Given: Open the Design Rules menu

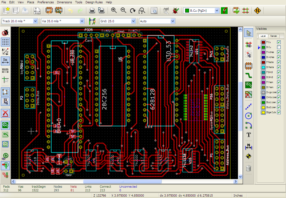Looking at the screenshot, I should click(x=94, y=2).
